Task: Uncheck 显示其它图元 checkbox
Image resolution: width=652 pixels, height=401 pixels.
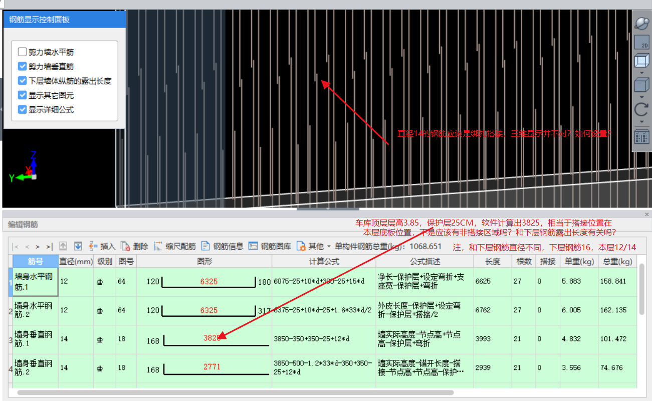Action: click(x=22, y=95)
